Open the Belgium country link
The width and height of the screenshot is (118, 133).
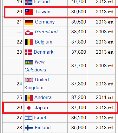43,42
